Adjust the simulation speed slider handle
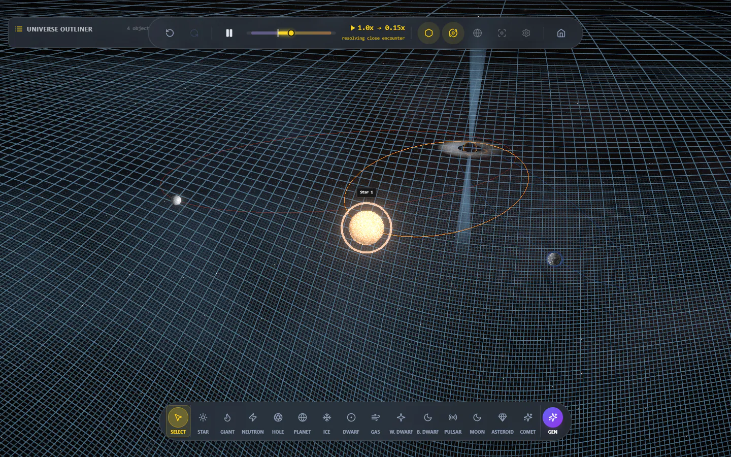The width and height of the screenshot is (731, 457). [291, 33]
